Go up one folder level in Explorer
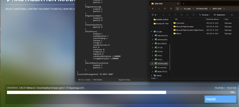The width and height of the screenshot is (239, 107). point(165,9)
